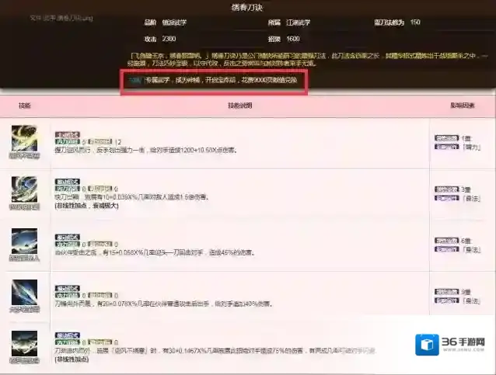The image size is (496, 375).
Task: Click the skill icon in the 45% counterattack row
Action: pyautogui.click(x=24, y=241)
